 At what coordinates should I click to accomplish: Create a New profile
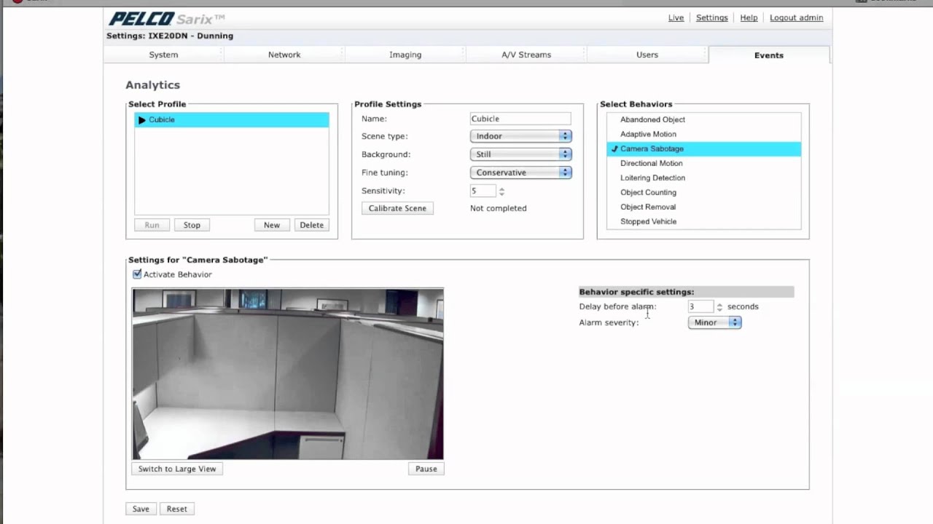(x=272, y=225)
